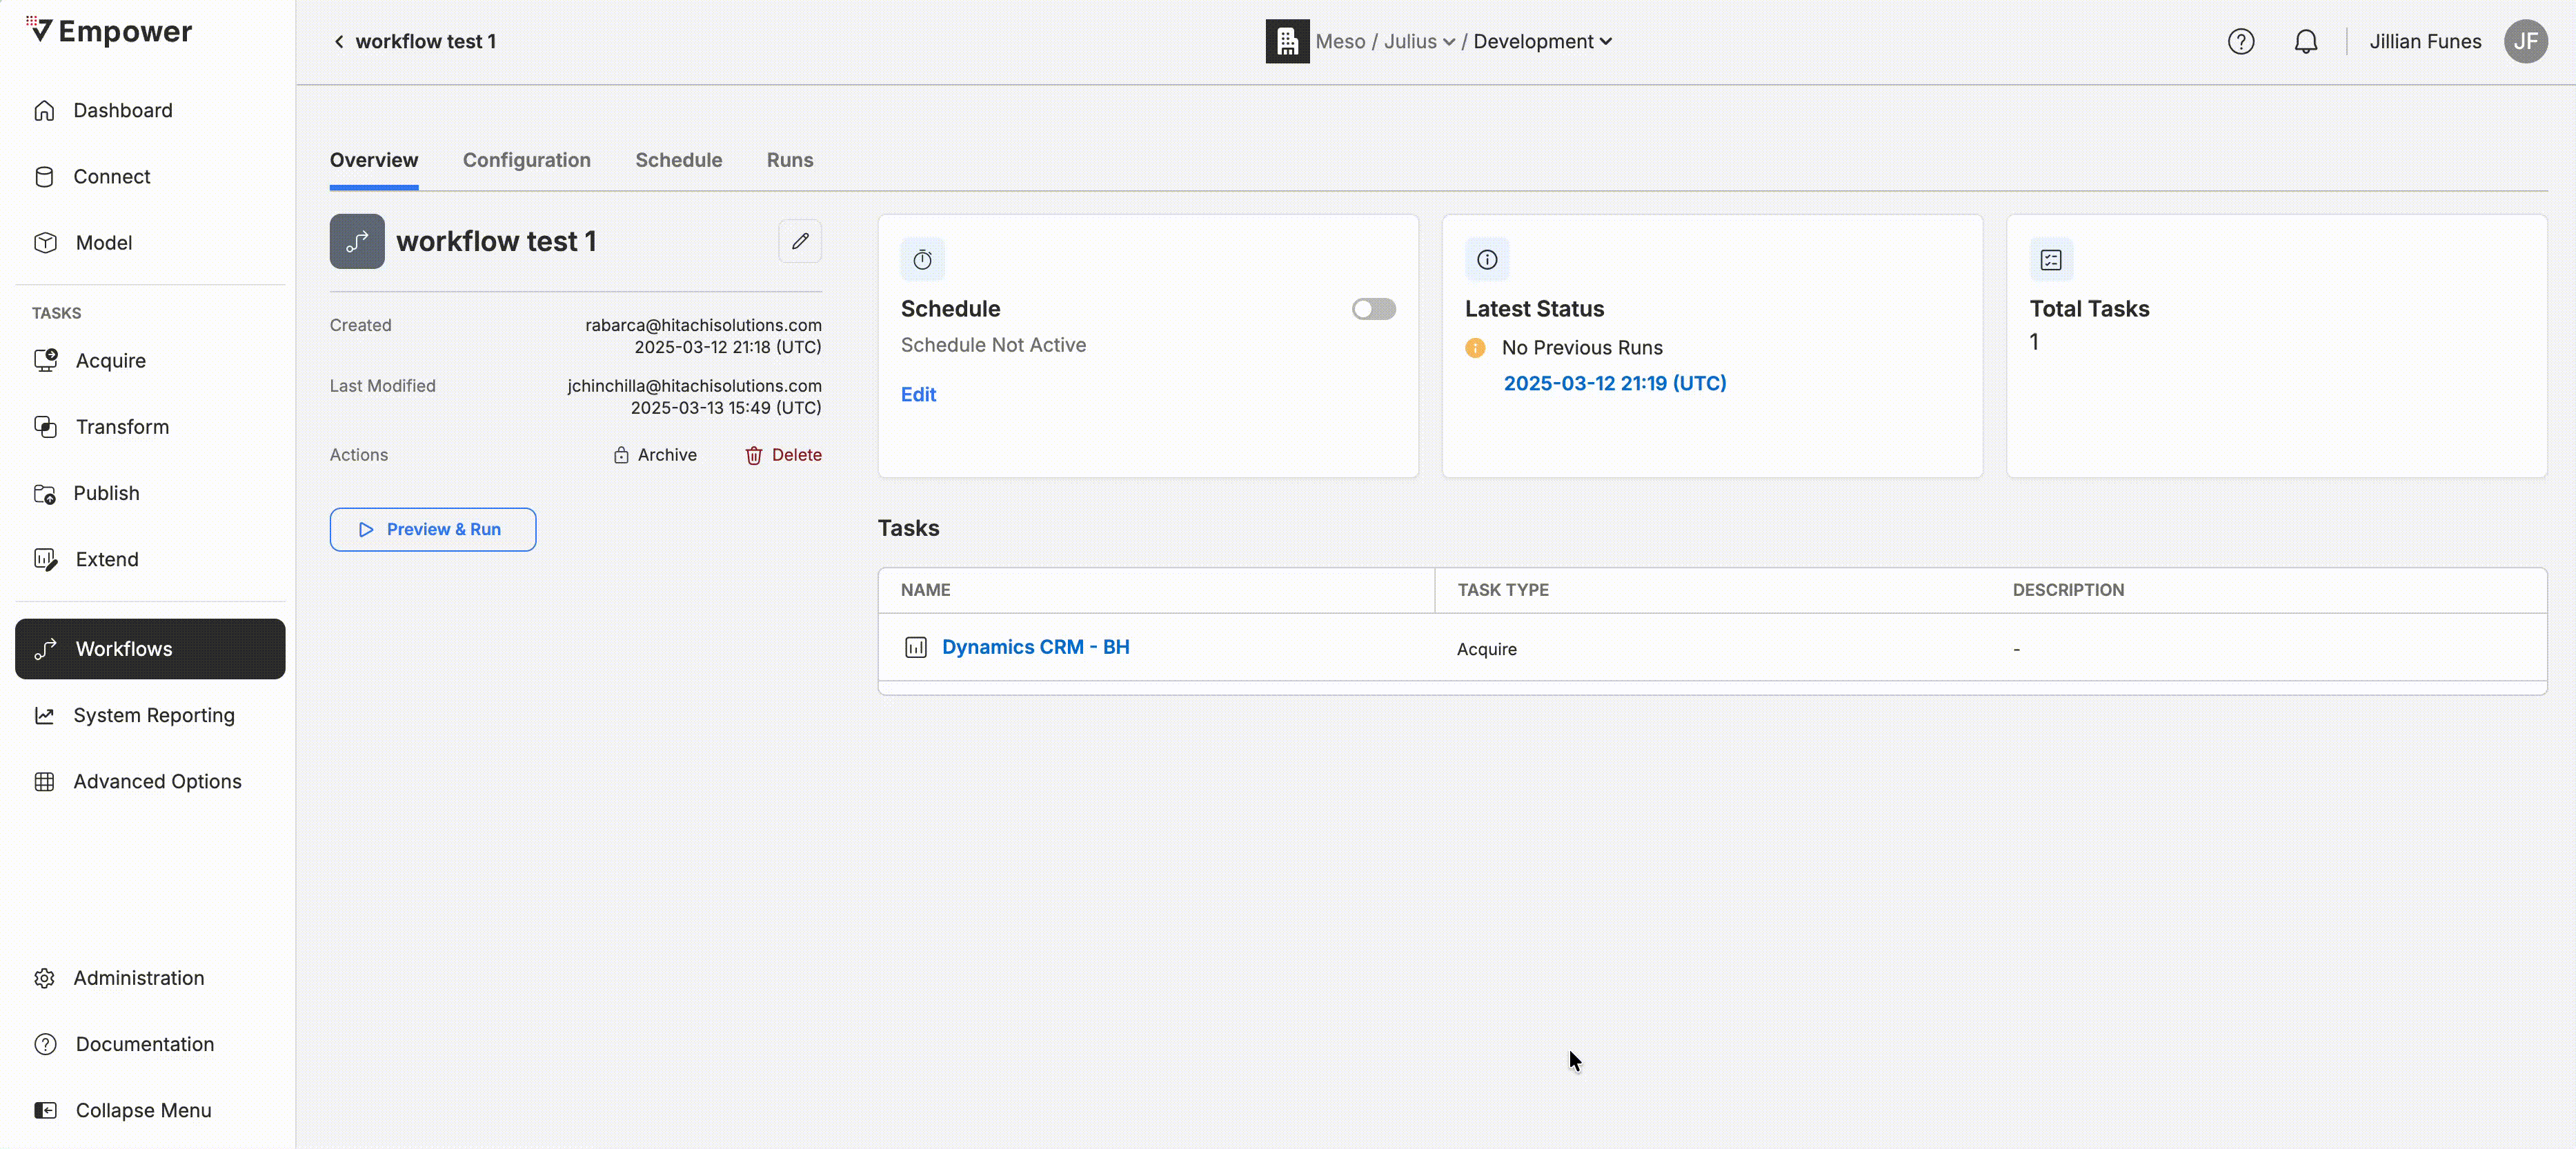
Task: Enable the Schedule toggle switch
Action: 1373,309
